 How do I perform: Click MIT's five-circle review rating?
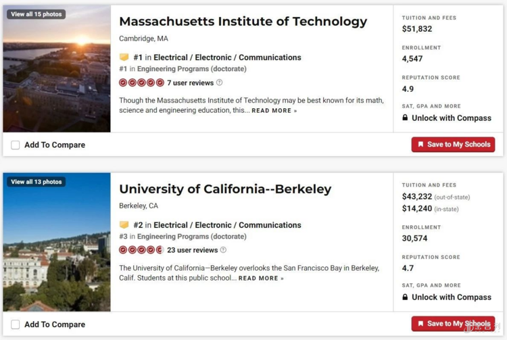(141, 82)
